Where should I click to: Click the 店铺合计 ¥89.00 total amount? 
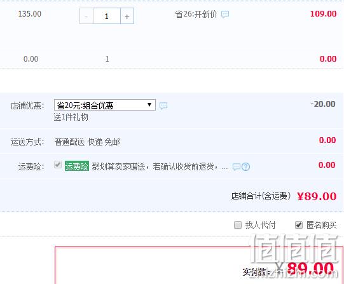pos(317,196)
